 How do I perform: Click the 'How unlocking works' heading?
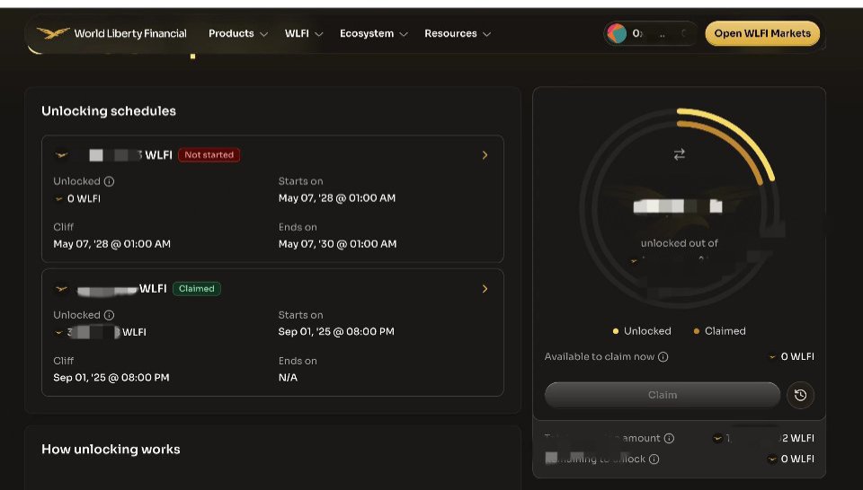111,450
